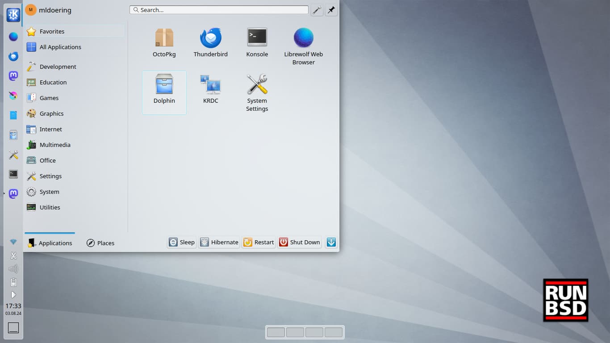
Task: Open Thunderbird from the left panel
Action: point(13,56)
